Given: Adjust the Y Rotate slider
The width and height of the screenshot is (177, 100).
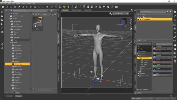Looking at the screenshot, I should (x=162, y=66).
